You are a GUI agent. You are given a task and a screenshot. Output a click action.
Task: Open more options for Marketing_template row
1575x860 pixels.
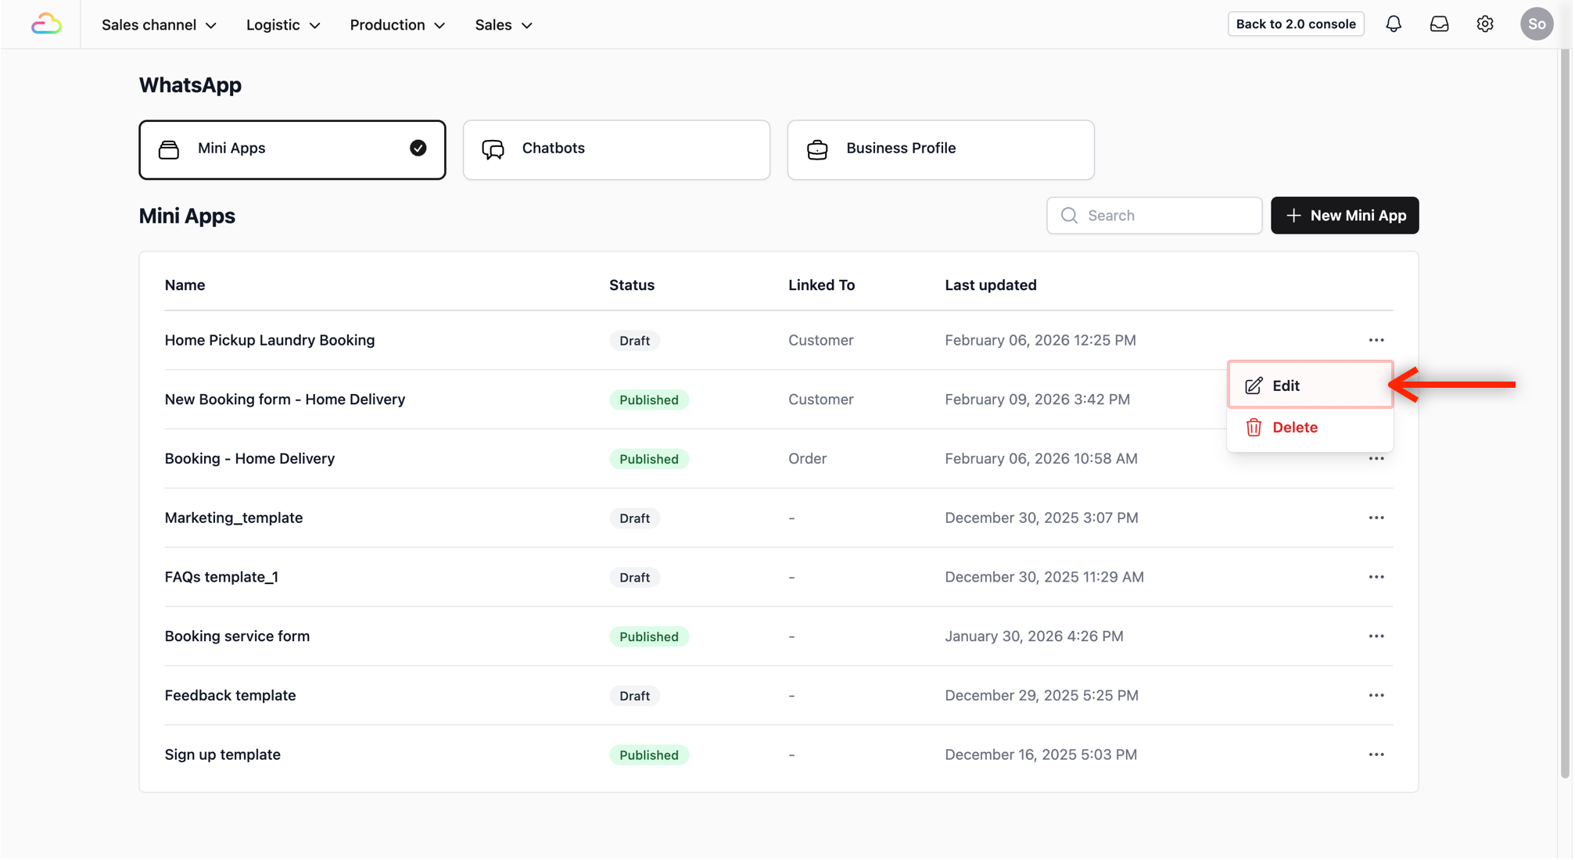pyautogui.click(x=1376, y=518)
